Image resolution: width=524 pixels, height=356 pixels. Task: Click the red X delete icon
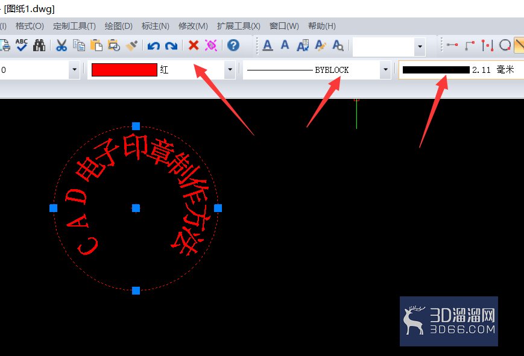(194, 45)
